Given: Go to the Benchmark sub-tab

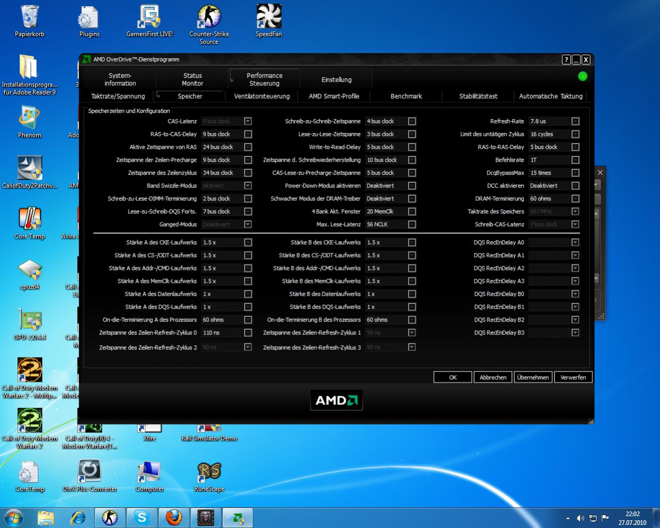Looking at the screenshot, I should pos(406,97).
